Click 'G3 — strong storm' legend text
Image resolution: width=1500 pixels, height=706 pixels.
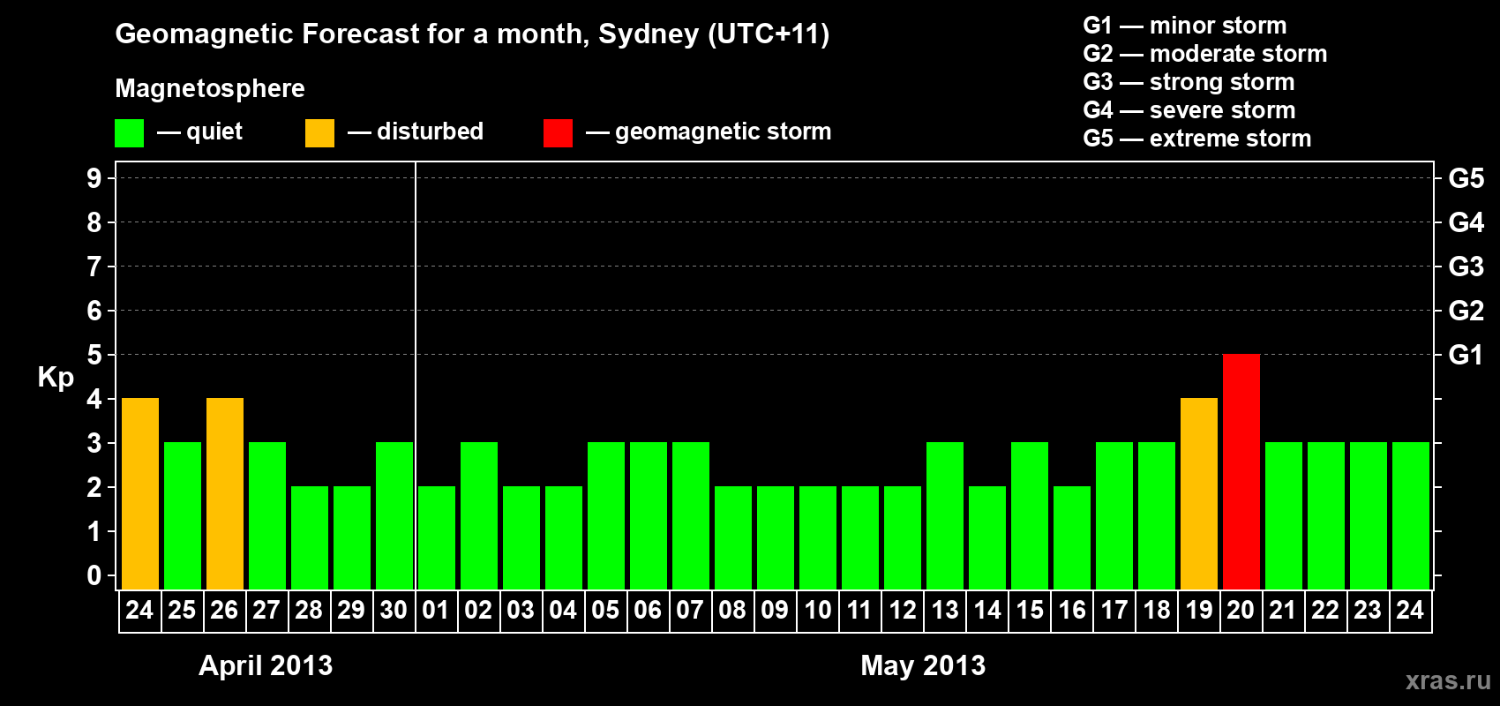[1189, 82]
